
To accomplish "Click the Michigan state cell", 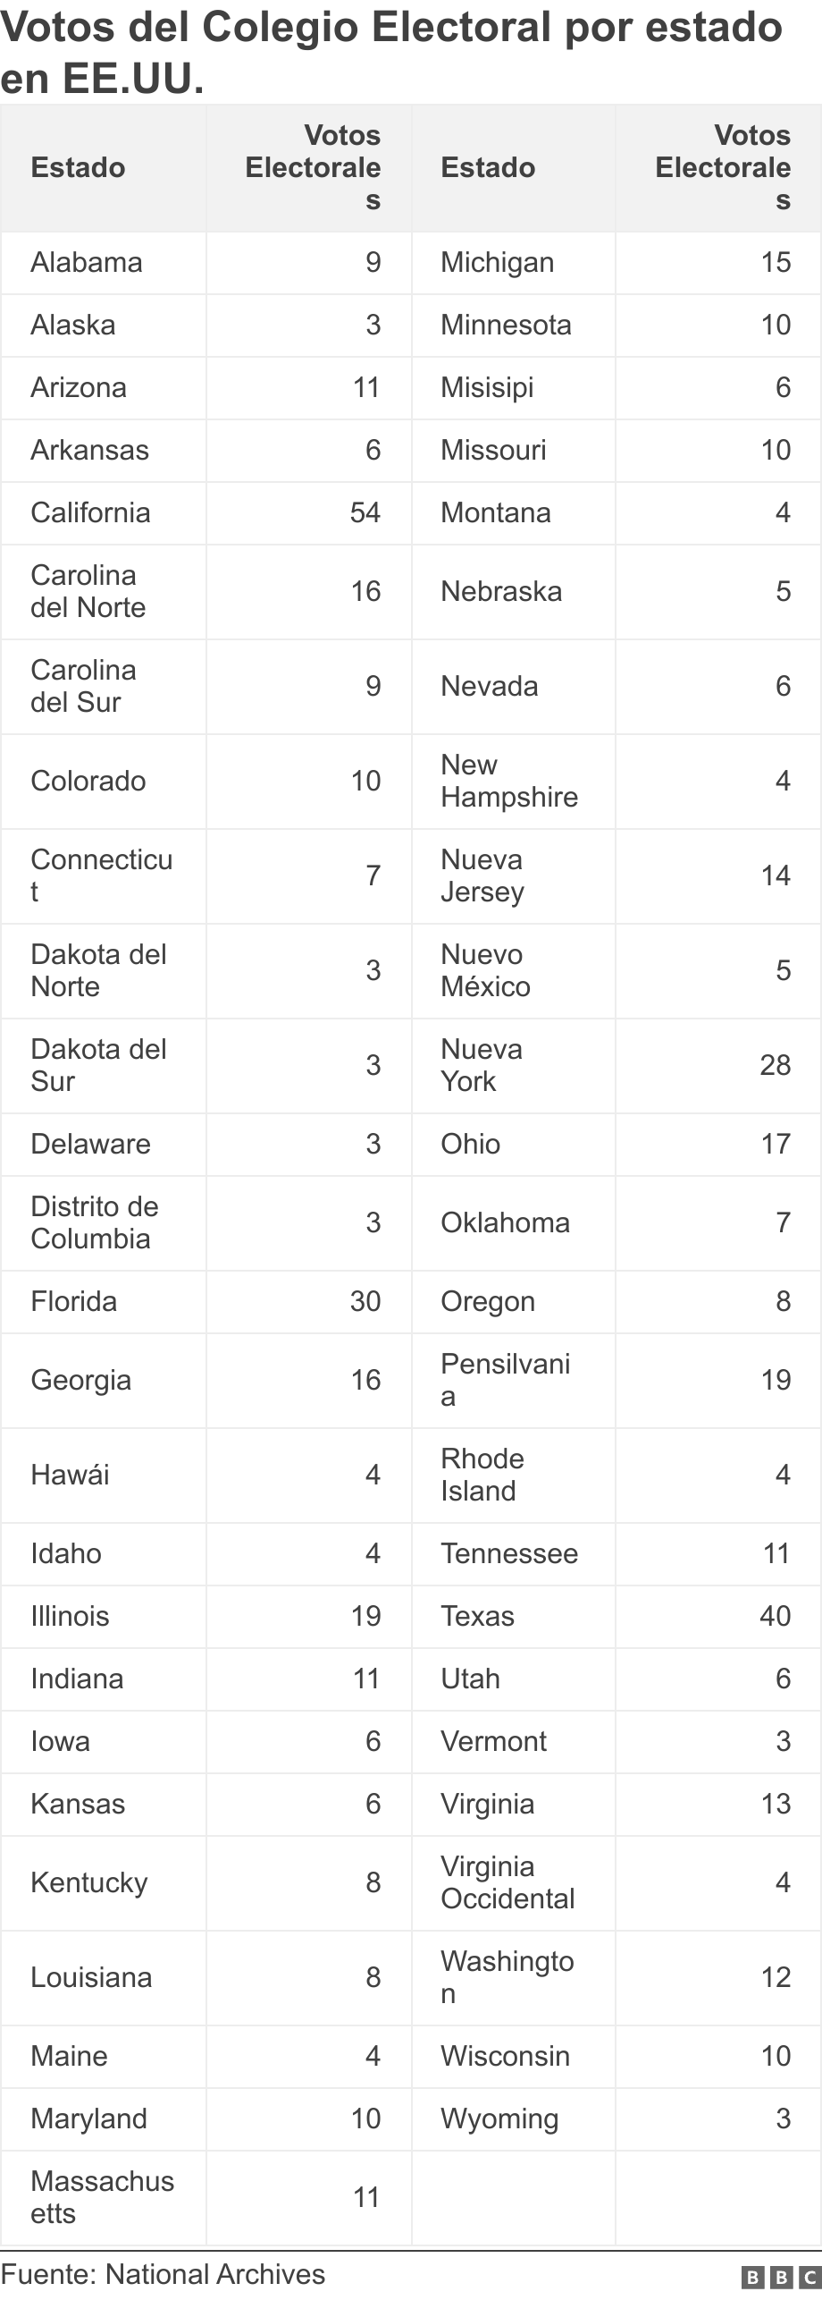I will click(x=497, y=262).
